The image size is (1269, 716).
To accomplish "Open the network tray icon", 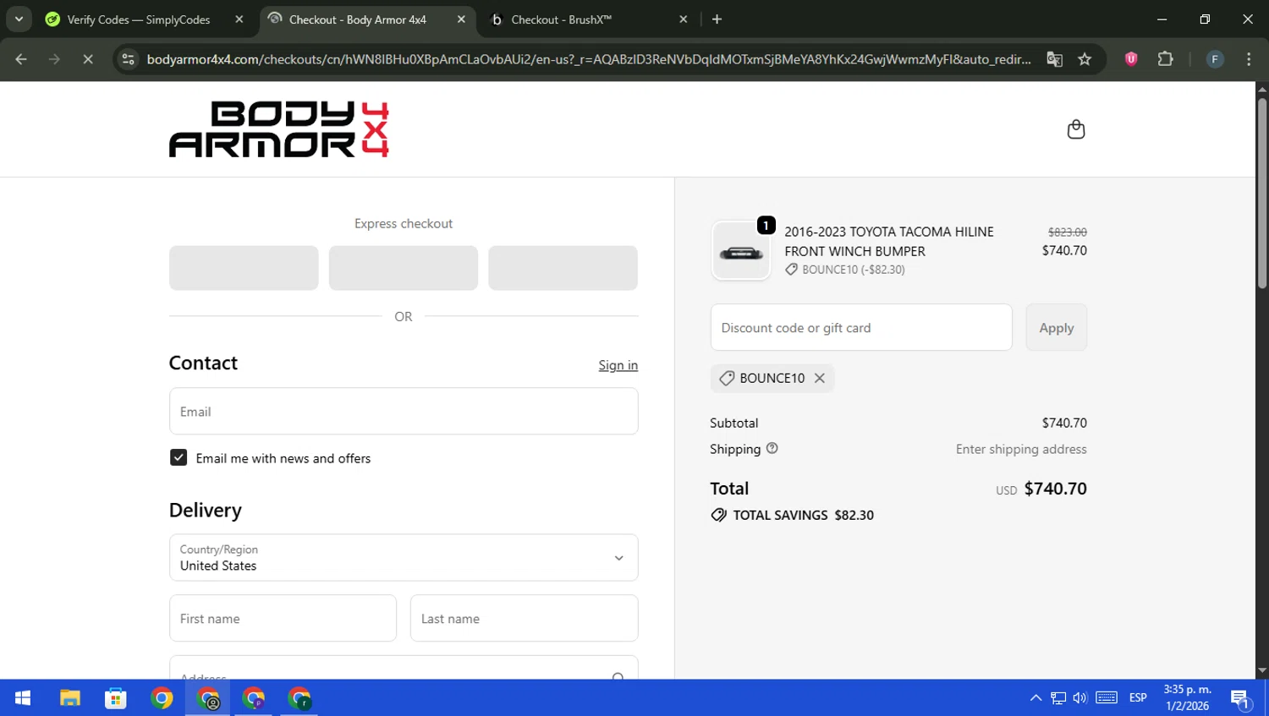I will [1057, 698].
